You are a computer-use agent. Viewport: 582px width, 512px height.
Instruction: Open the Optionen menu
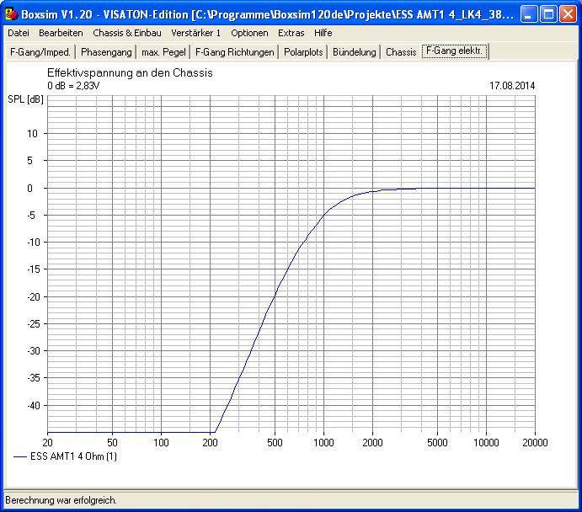pos(249,33)
